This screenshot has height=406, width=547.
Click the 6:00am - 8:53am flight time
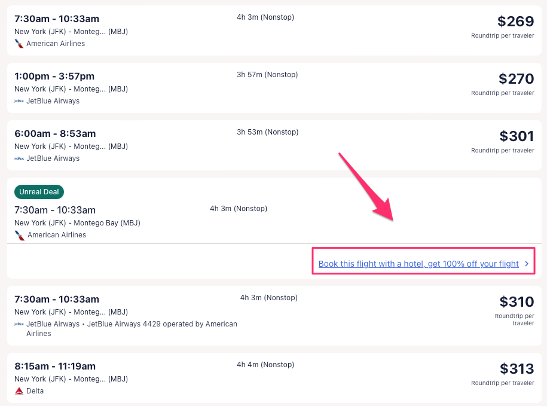tap(55, 133)
